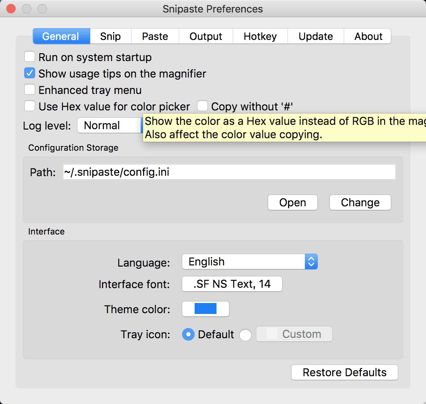
Task: Open the Snip tab
Action: click(x=111, y=36)
